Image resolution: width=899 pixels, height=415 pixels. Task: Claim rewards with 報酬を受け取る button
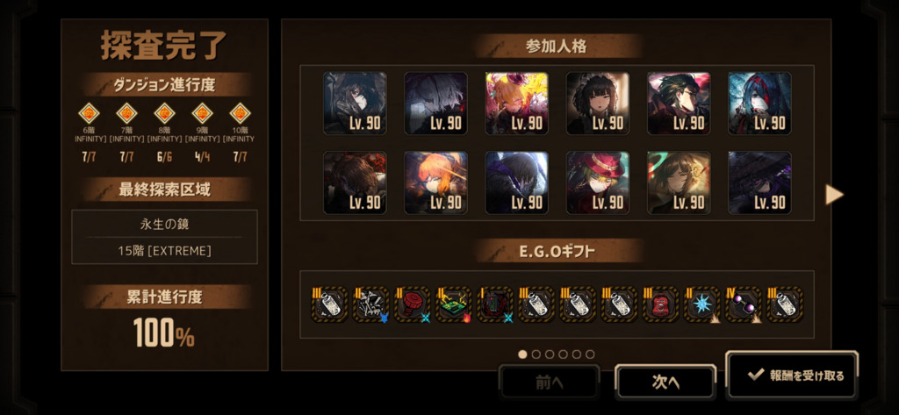(792, 376)
